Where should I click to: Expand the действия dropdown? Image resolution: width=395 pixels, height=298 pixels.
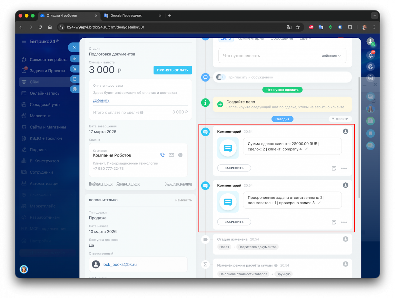[331, 56]
